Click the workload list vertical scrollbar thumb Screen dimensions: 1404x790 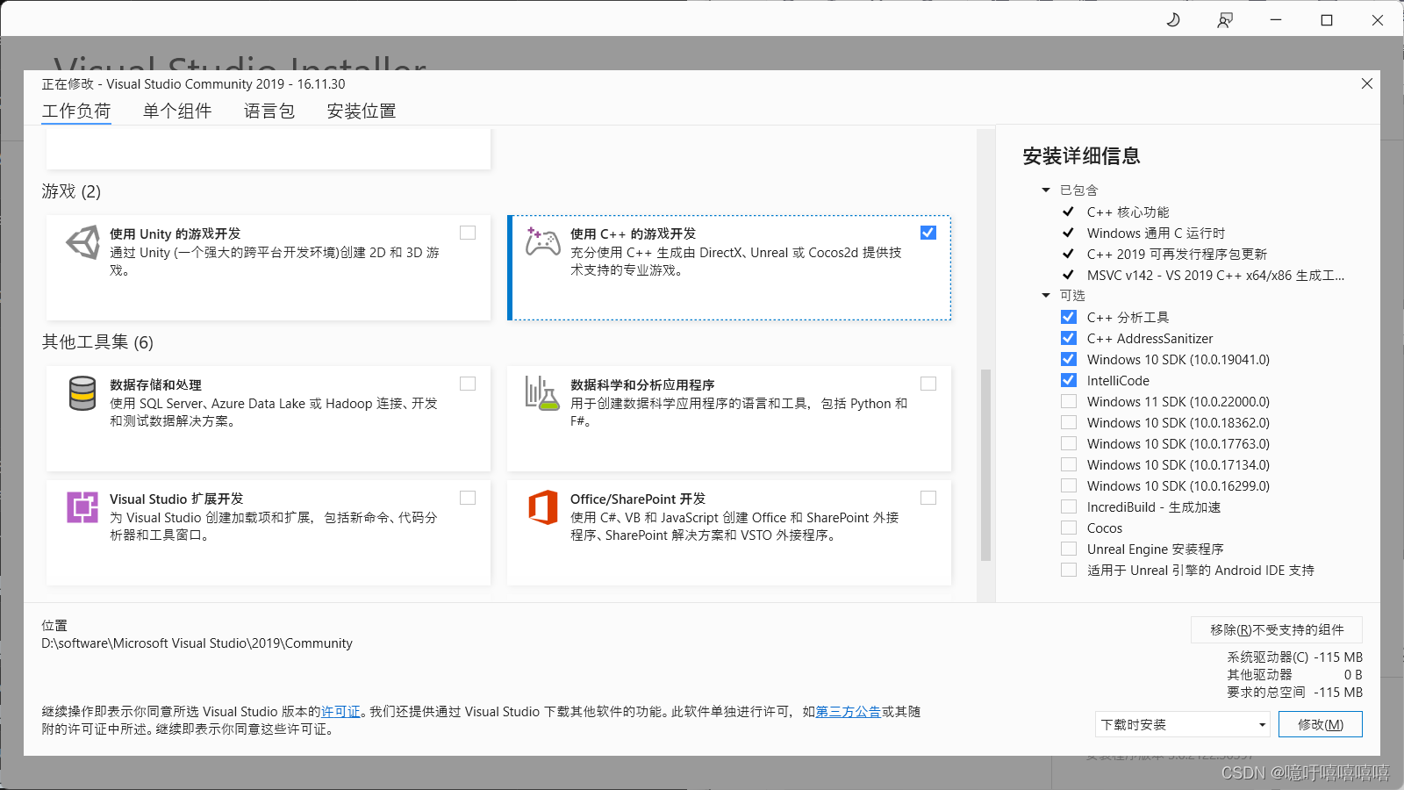point(985,465)
